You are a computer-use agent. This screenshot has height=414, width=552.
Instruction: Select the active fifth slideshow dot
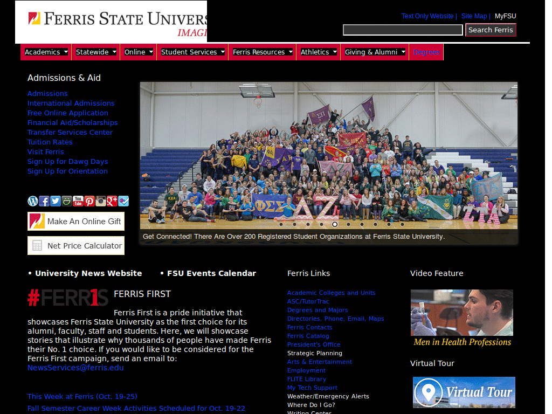(335, 224)
